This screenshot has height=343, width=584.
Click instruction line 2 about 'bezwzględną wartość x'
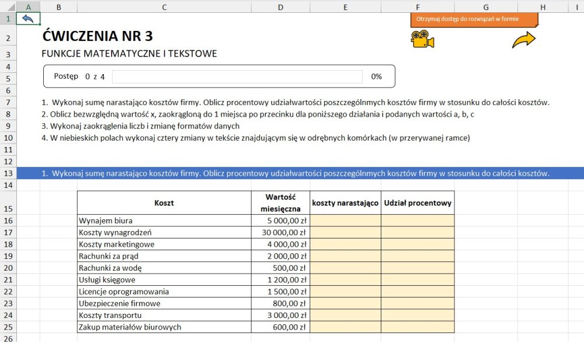(x=258, y=114)
